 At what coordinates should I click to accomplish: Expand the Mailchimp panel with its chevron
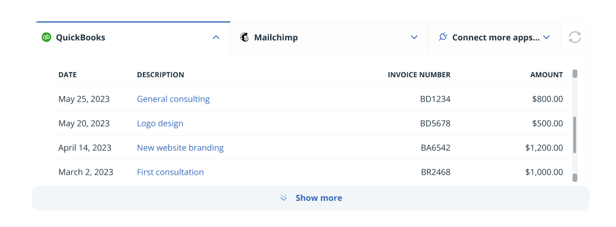pyautogui.click(x=414, y=37)
